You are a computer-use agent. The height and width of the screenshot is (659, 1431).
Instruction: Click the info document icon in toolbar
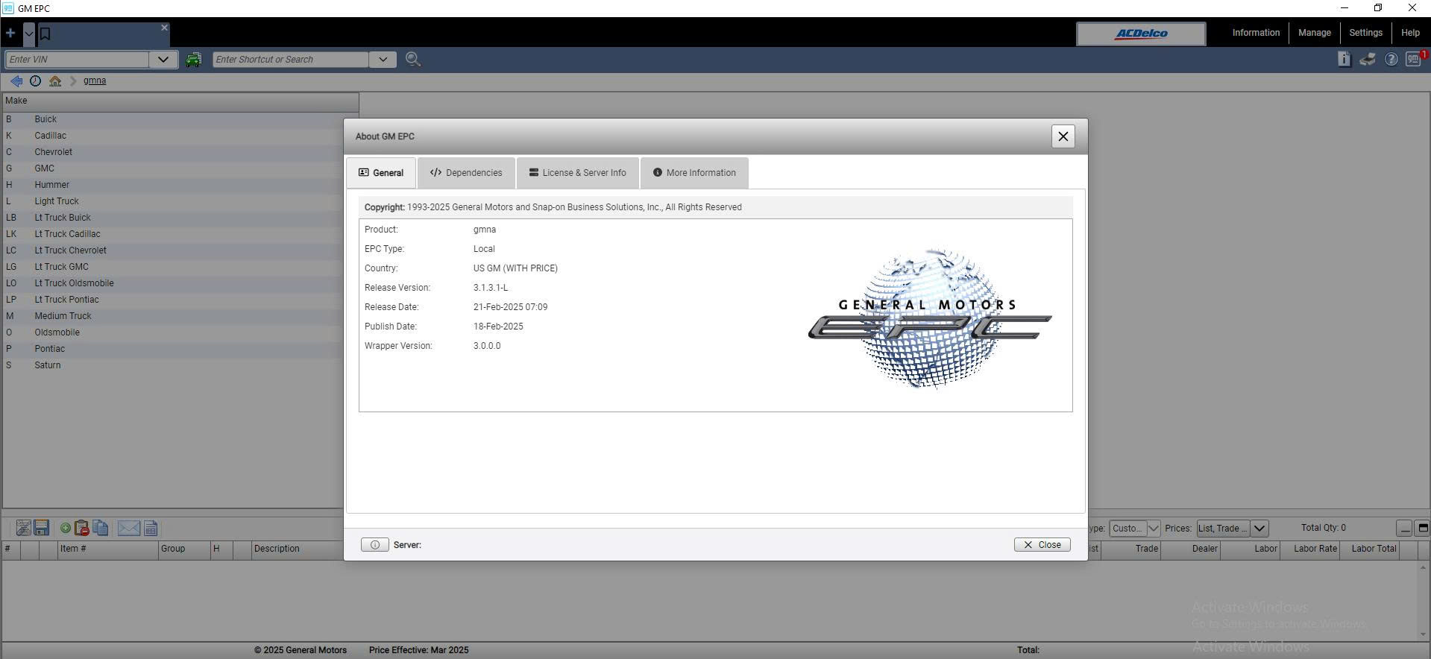click(1344, 60)
